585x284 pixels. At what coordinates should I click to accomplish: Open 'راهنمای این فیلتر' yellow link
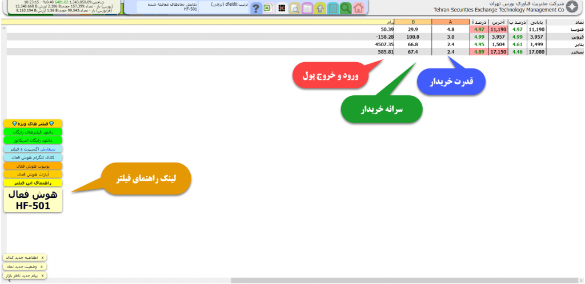click(33, 182)
